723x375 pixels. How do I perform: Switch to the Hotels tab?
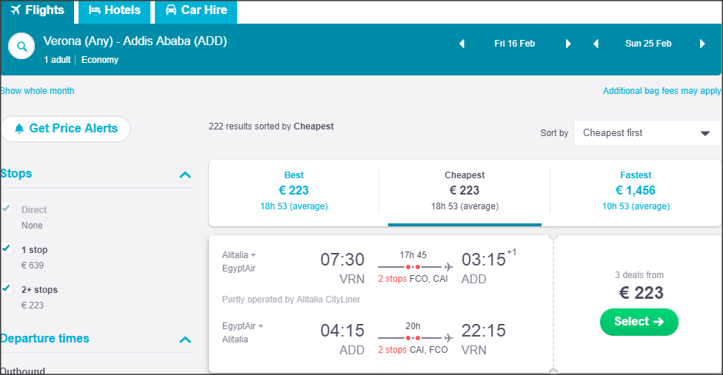(114, 10)
